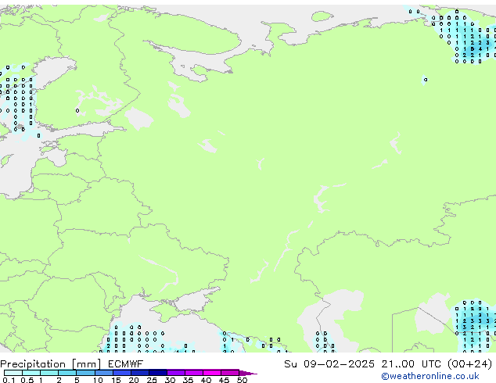The width and height of the screenshot is (496, 383).
Task: Click the '(00+24)' forecast offset text
Action: tap(470, 364)
